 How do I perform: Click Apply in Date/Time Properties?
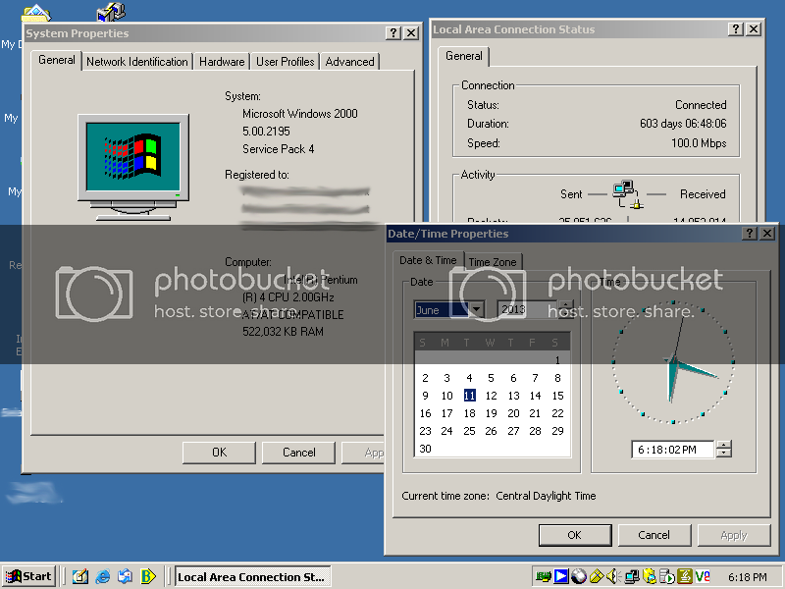733,535
